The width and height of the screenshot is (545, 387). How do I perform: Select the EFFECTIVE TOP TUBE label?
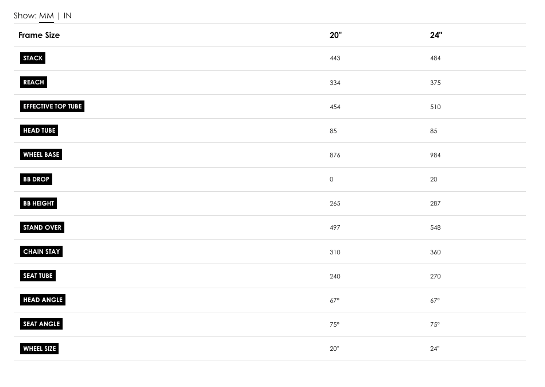point(52,106)
